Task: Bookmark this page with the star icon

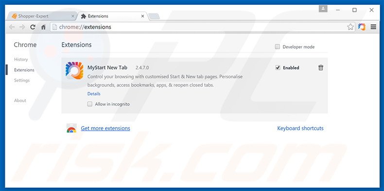Action: click(x=350, y=27)
